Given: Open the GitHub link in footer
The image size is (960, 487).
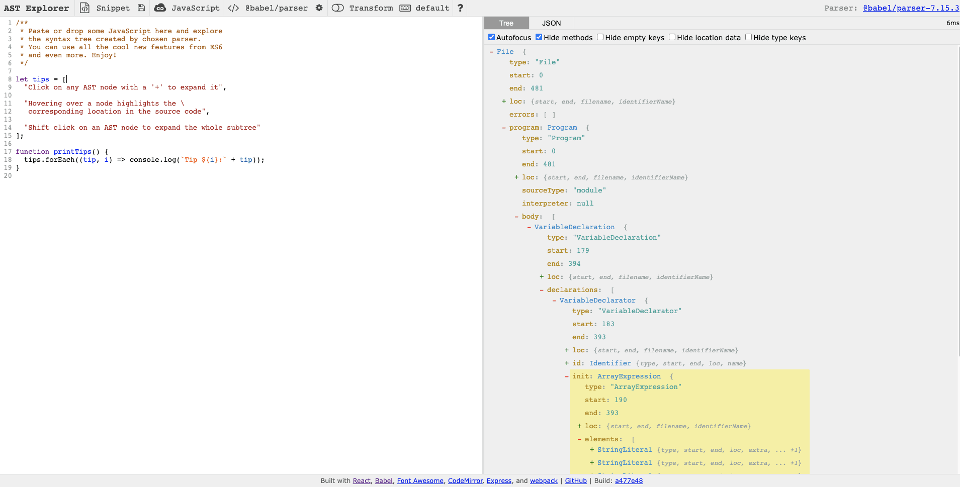Looking at the screenshot, I should 576,481.
